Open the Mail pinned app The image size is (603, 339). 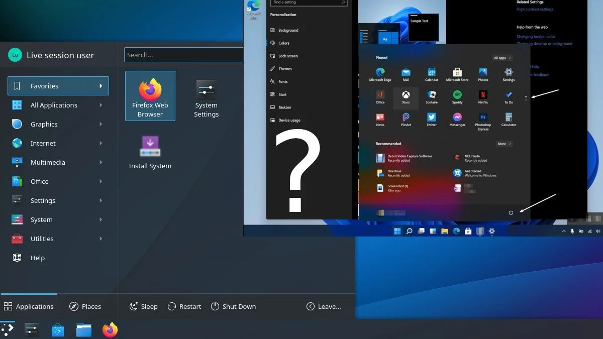coord(406,73)
